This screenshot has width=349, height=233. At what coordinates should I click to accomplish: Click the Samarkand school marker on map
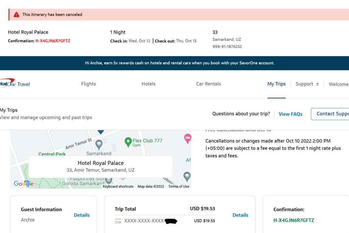[x=99, y=144]
